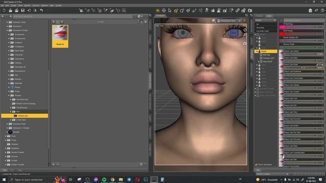Toggle heart favorite on Unique Lips Bratz
This screenshot has height=183, width=326.
pyautogui.click(x=320, y=65)
